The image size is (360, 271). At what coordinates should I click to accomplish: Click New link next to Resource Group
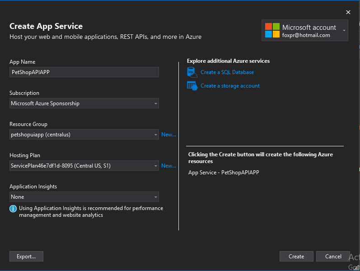[x=168, y=135]
